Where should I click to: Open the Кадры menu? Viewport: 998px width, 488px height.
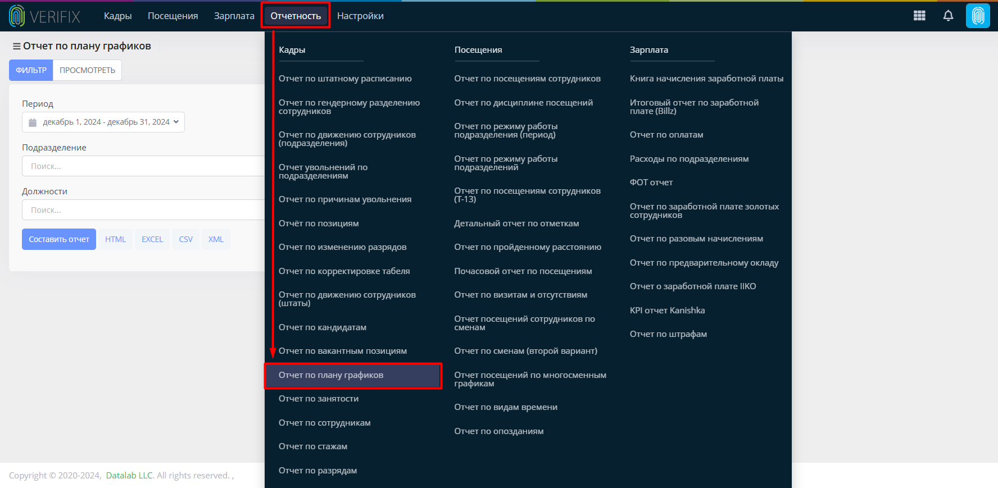pos(118,16)
